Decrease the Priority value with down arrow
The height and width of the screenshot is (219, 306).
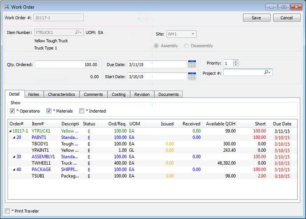click(236, 65)
